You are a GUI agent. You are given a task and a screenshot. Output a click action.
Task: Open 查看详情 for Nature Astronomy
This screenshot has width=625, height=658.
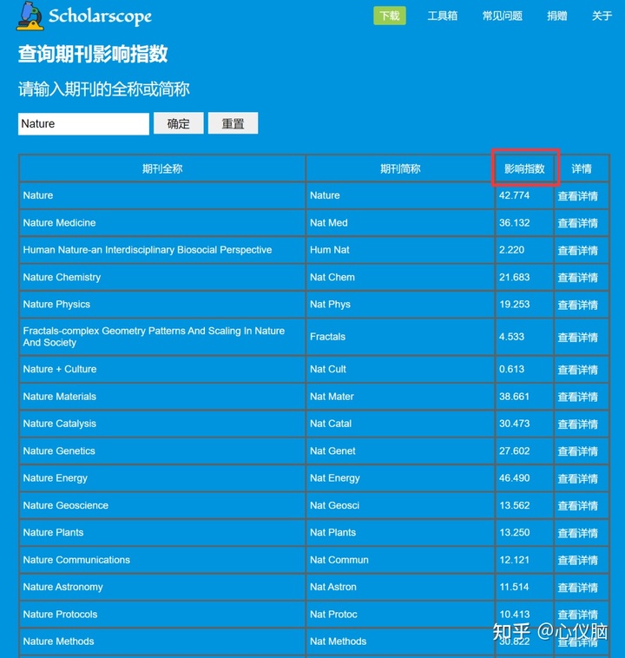578,588
